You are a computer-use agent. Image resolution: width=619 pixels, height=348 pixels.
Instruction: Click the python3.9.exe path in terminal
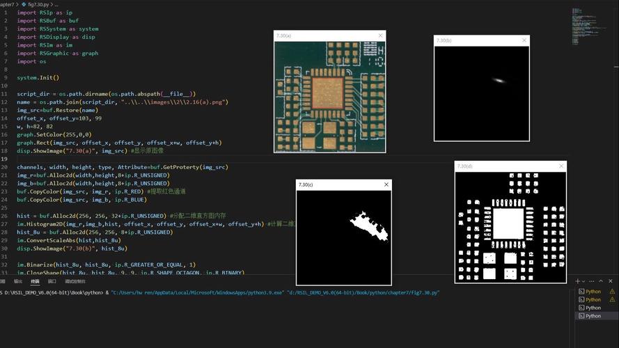tap(197, 293)
